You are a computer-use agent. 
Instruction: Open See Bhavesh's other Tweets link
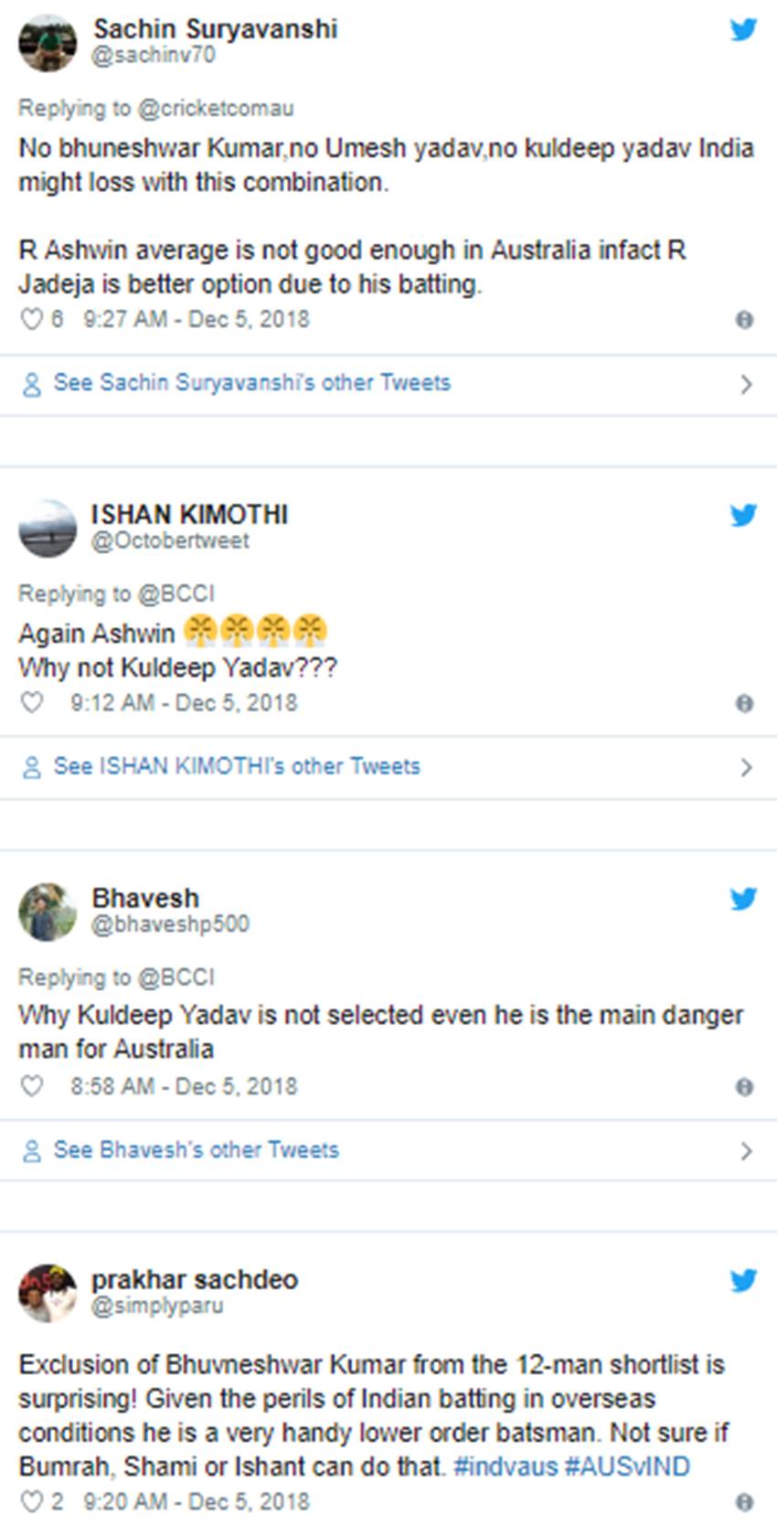pos(196,1149)
